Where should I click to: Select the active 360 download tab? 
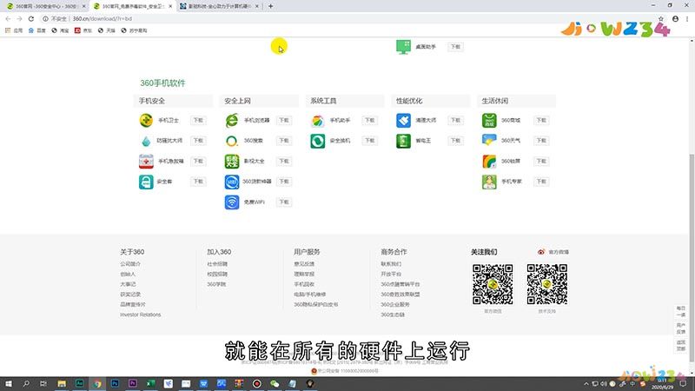coord(132,6)
